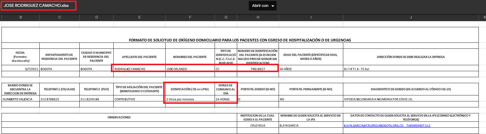Click the FECHA (Formato: dia-mes-año) header
486x134 pixels.
[20, 57]
